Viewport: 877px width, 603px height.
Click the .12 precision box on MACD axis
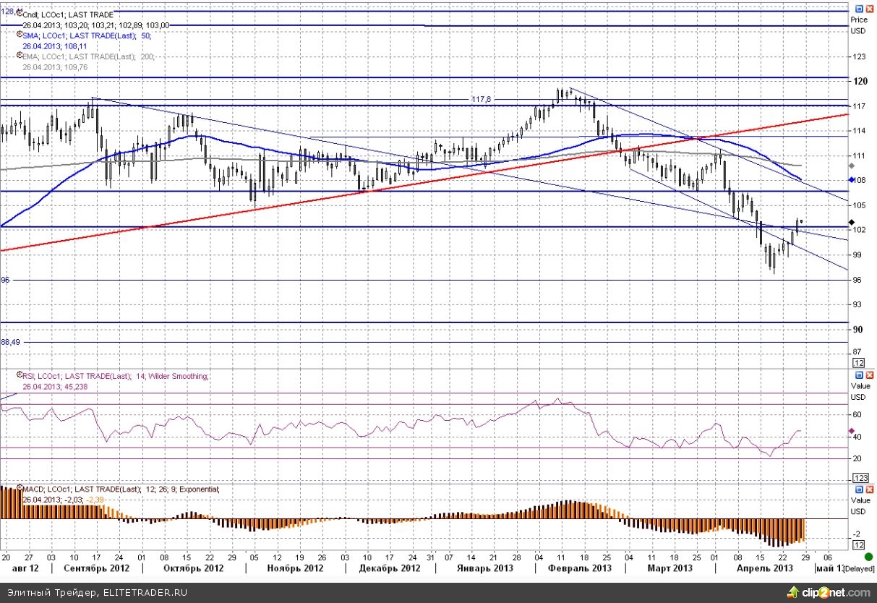pos(860,544)
